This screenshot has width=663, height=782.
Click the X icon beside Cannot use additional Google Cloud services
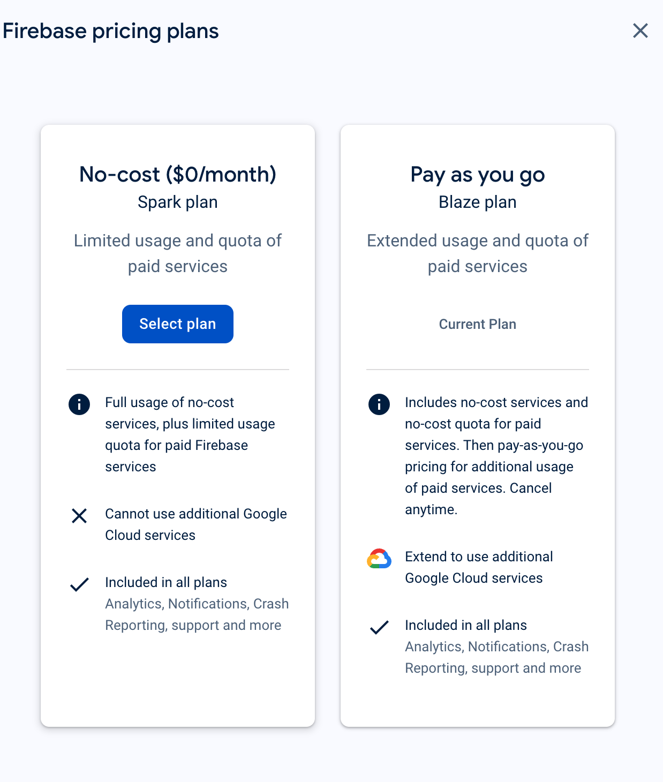pyautogui.click(x=79, y=516)
